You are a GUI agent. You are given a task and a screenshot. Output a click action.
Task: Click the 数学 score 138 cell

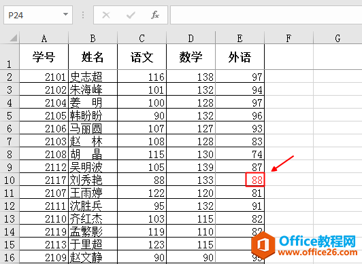click(191, 76)
